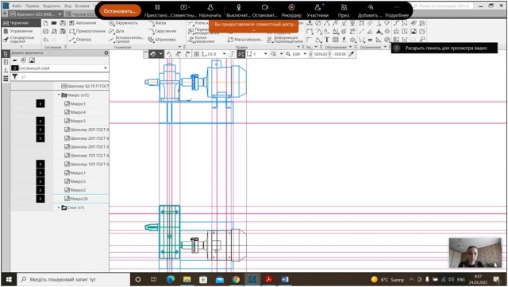508x287 pixels.
Task: Add a new document tab with plus icon
Action: (x=5, y=14)
